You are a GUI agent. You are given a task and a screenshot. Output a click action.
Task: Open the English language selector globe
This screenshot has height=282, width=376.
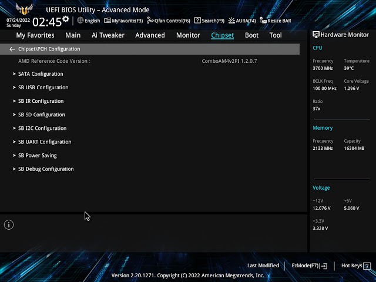coord(80,21)
